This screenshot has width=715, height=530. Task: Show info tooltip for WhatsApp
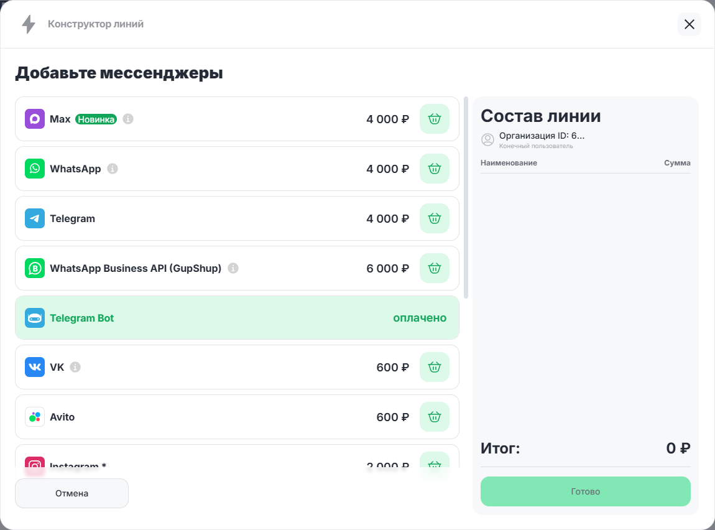click(x=113, y=169)
